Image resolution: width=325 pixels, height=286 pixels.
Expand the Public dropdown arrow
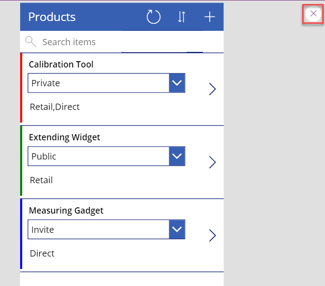177,156
